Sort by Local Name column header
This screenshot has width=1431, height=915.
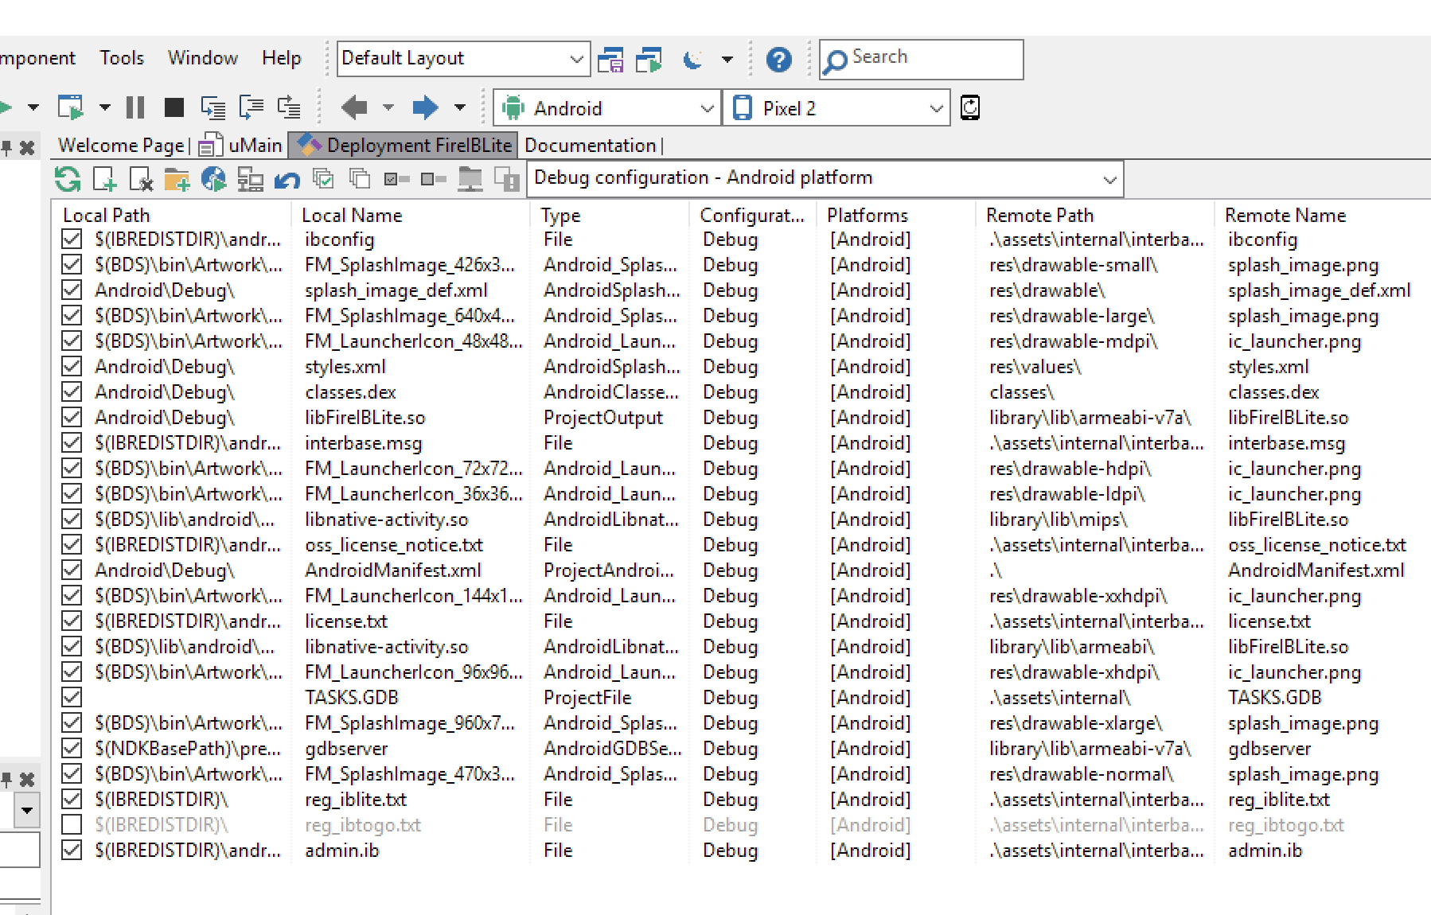click(x=411, y=215)
